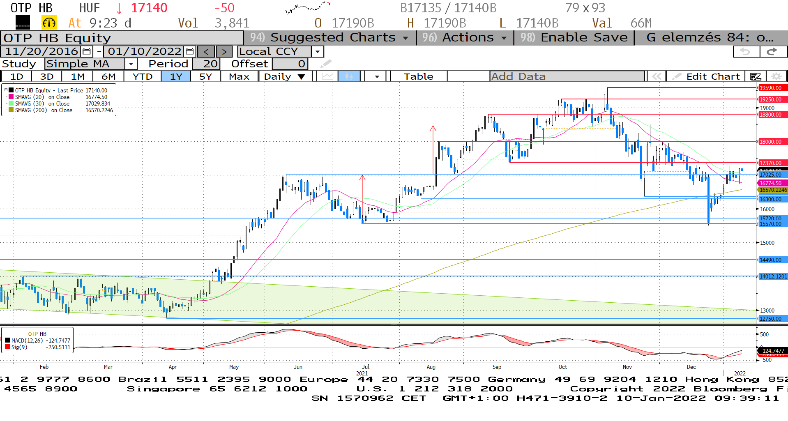Switch to line chart type
788x421 pixels.
327,76
